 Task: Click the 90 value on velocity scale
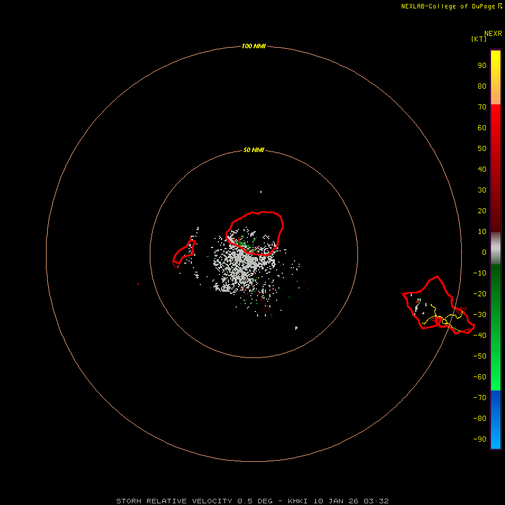pos(482,66)
